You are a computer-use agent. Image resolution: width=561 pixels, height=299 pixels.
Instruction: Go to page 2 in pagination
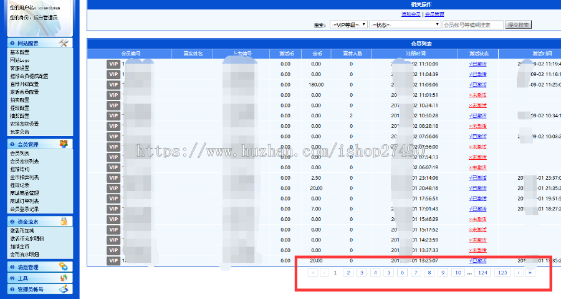pyautogui.click(x=348, y=273)
